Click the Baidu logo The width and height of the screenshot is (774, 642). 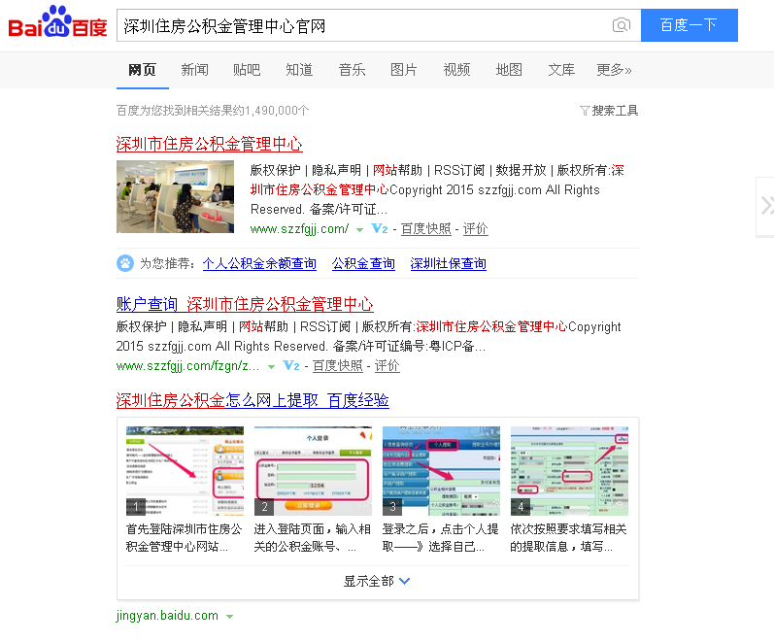point(57,22)
